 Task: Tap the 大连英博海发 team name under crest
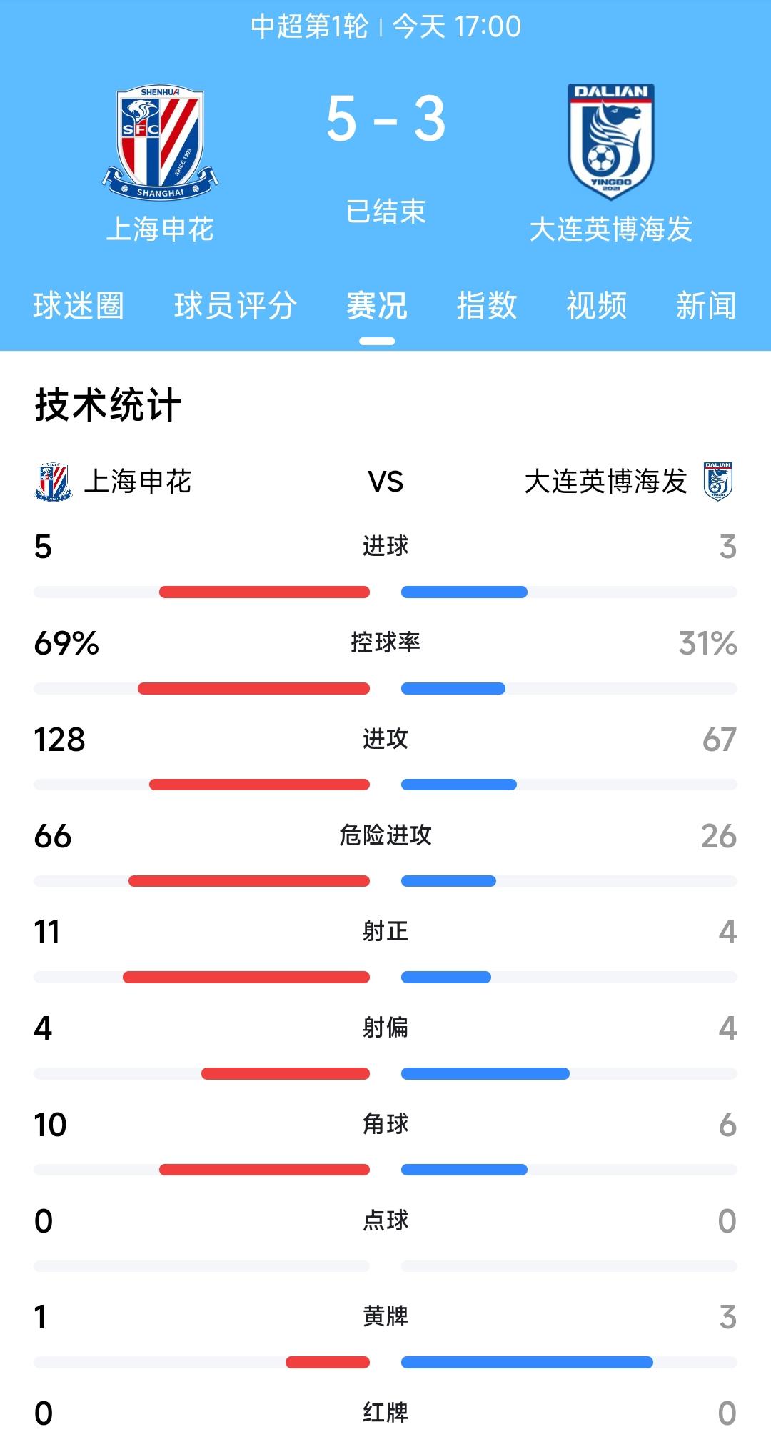[611, 229]
